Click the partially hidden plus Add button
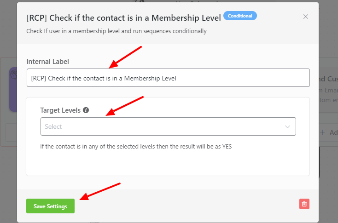 [x=328, y=132]
